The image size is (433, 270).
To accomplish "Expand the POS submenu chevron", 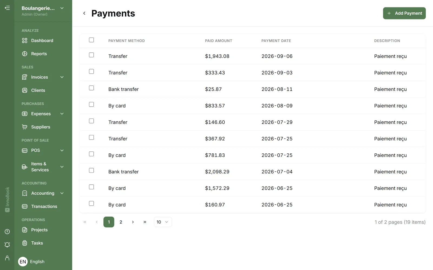I will (62, 150).
